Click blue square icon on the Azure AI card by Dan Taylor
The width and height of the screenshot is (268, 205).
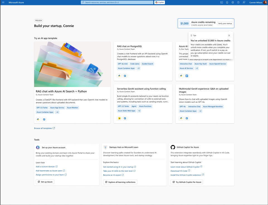tap(187, 76)
